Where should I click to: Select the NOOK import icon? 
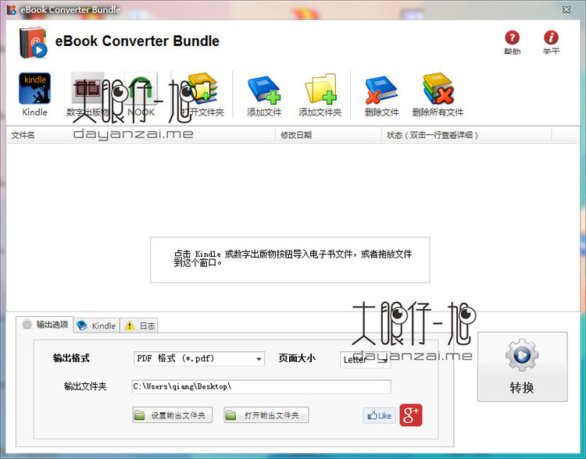(141, 90)
